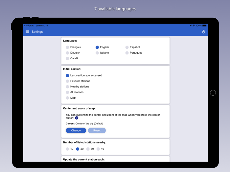The height and width of the screenshot is (172, 230).
Task: Select Português language
Action: coord(134,53)
